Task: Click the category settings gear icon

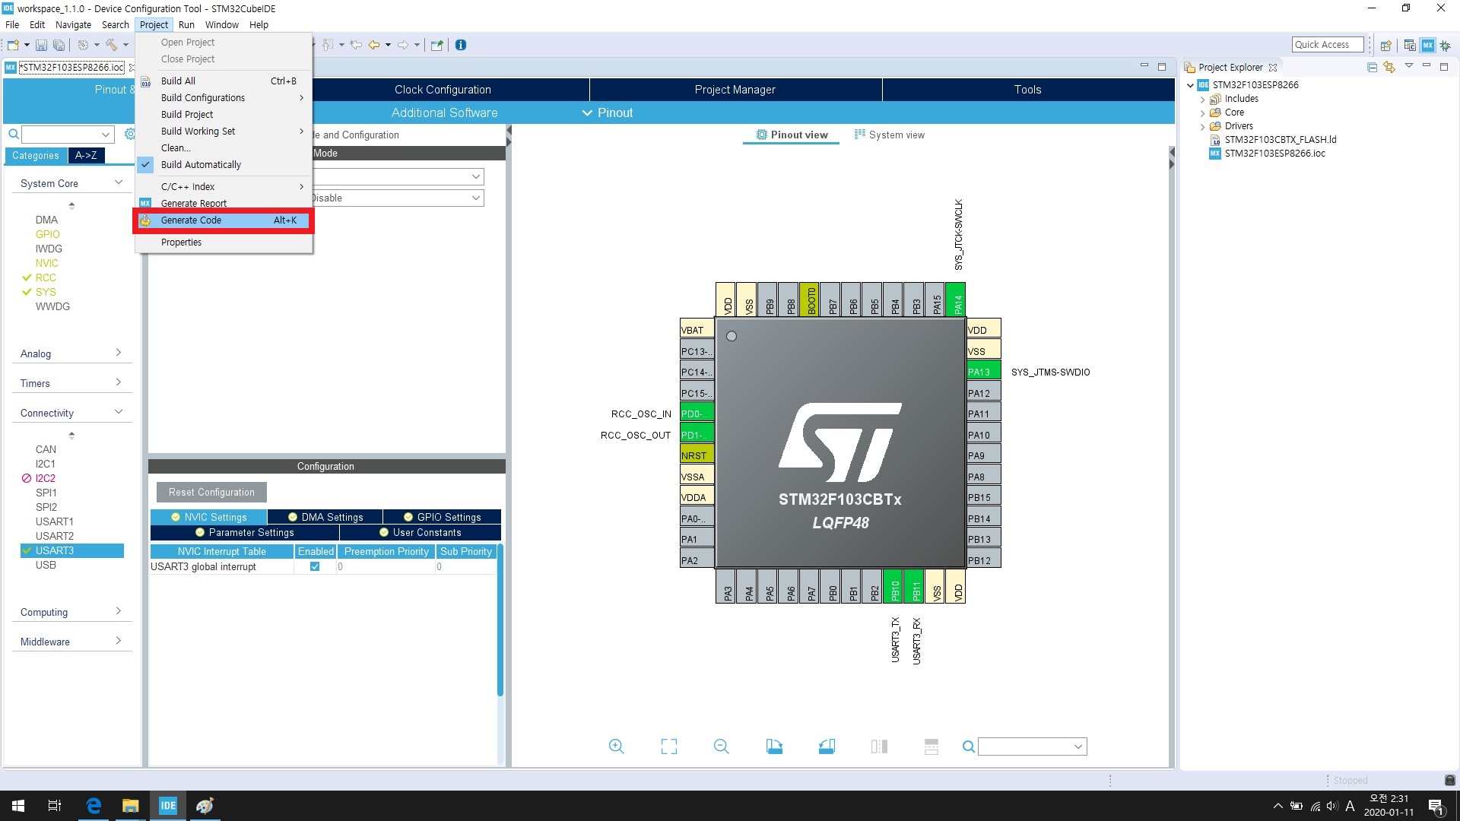Action: pos(129,135)
